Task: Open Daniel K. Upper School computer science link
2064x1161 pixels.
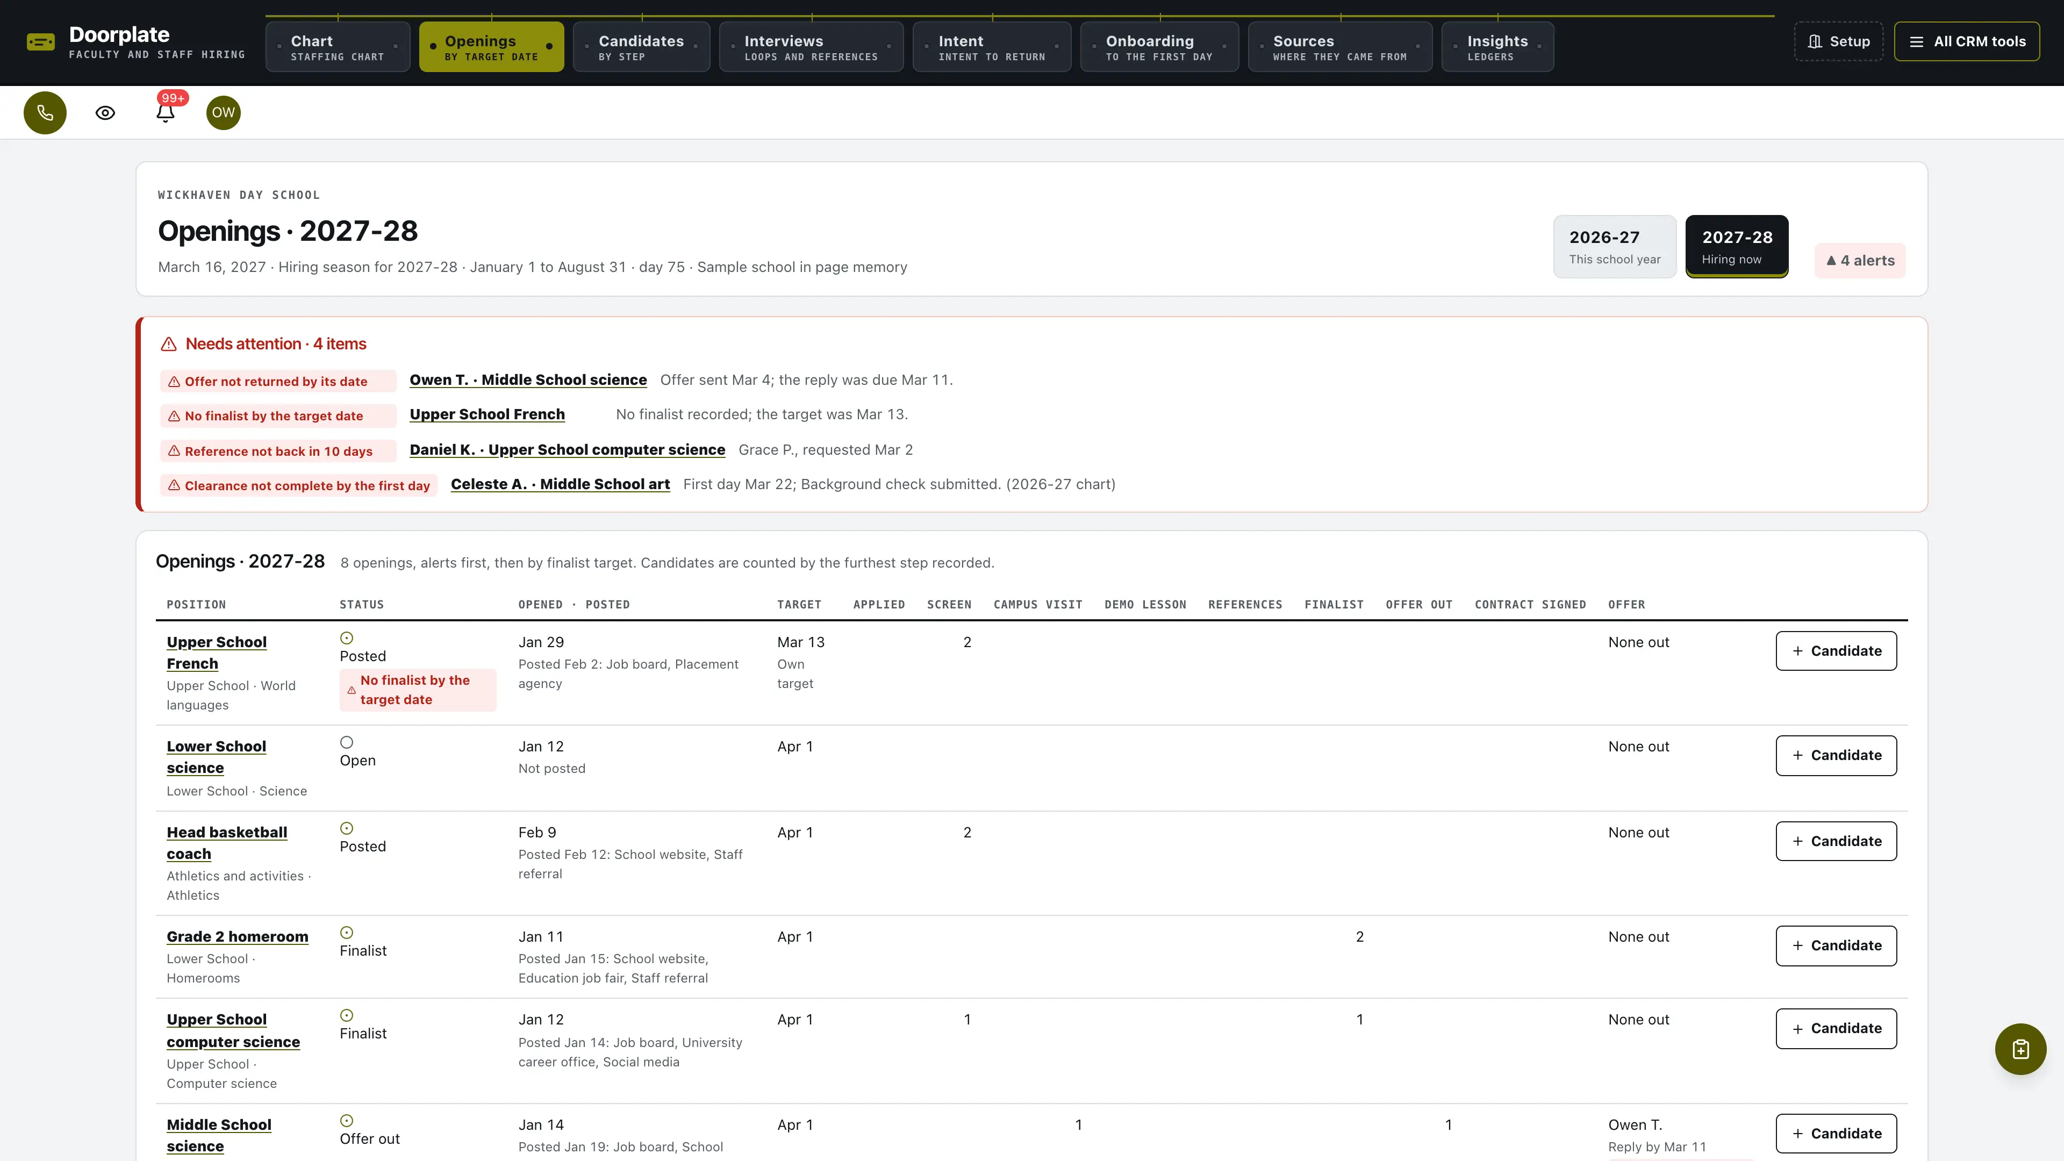Action: 567,449
